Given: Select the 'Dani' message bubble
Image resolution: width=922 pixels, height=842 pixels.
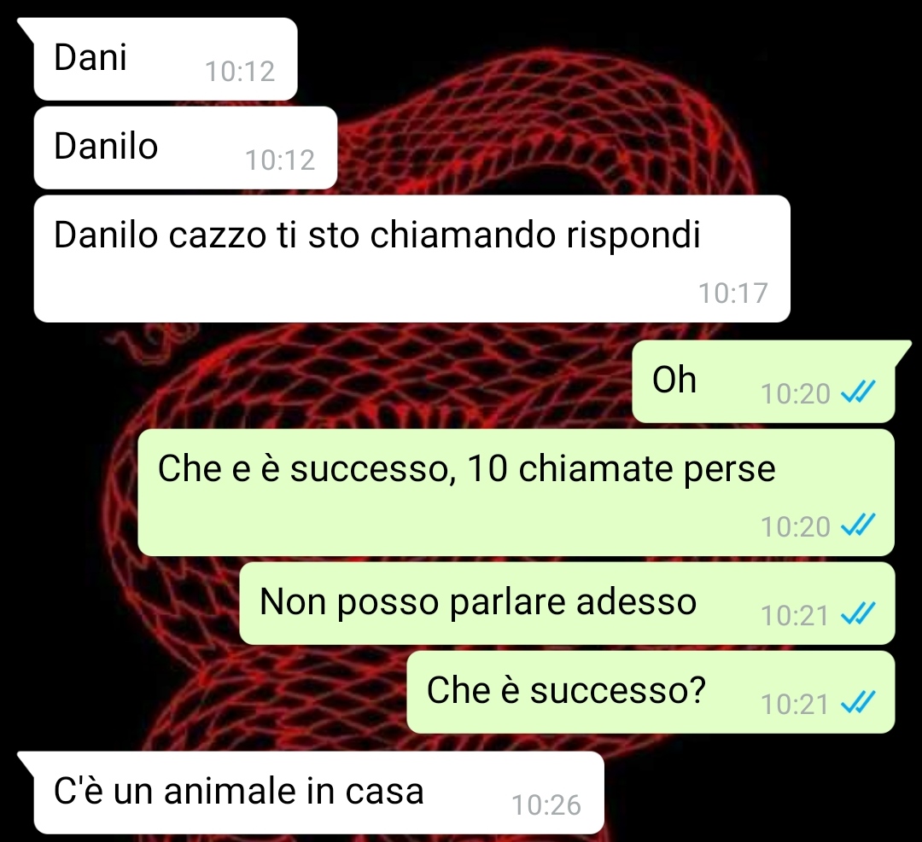Looking at the screenshot, I should tap(166, 59).
